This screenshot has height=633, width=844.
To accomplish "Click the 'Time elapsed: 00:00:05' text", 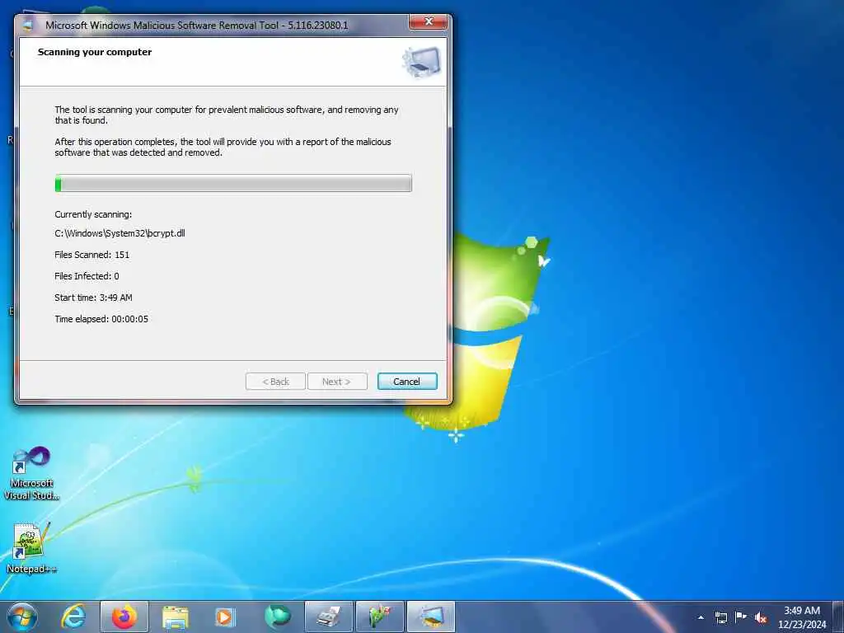I will [x=101, y=319].
